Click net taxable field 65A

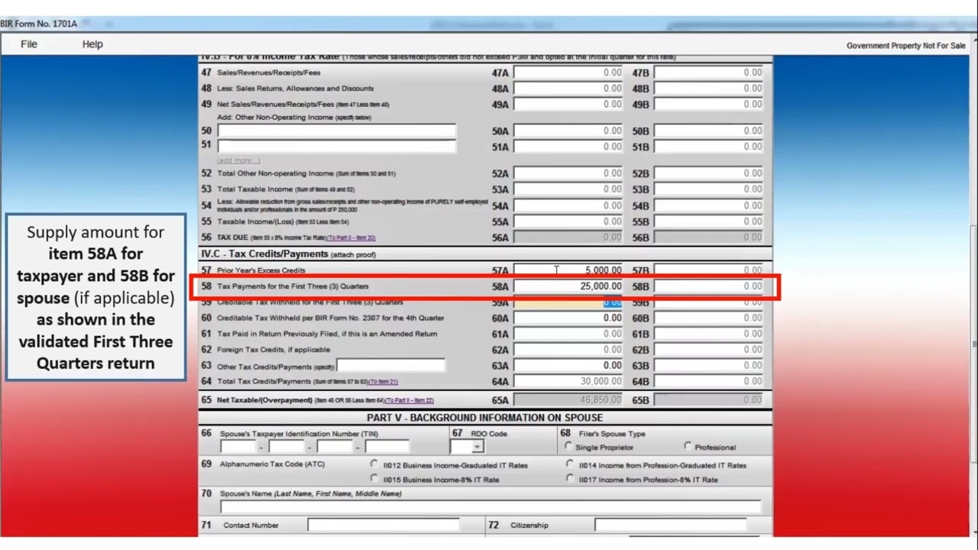pyautogui.click(x=569, y=400)
